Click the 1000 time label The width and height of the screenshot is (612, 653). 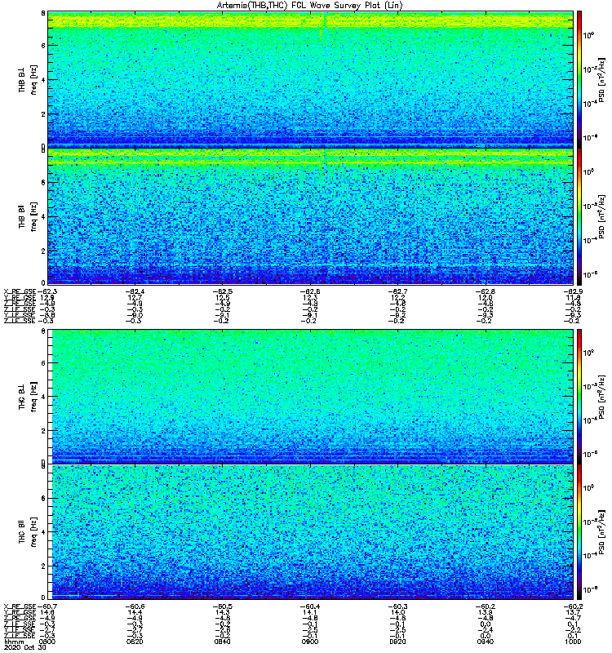click(x=573, y=642)
